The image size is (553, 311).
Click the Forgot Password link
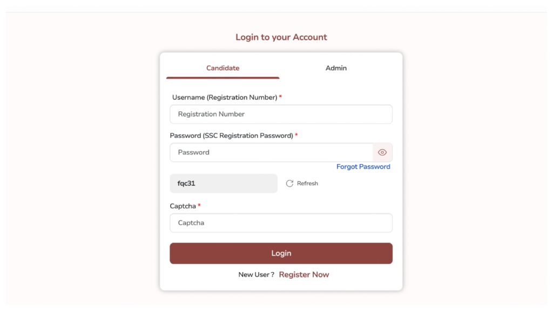(363, 166)
